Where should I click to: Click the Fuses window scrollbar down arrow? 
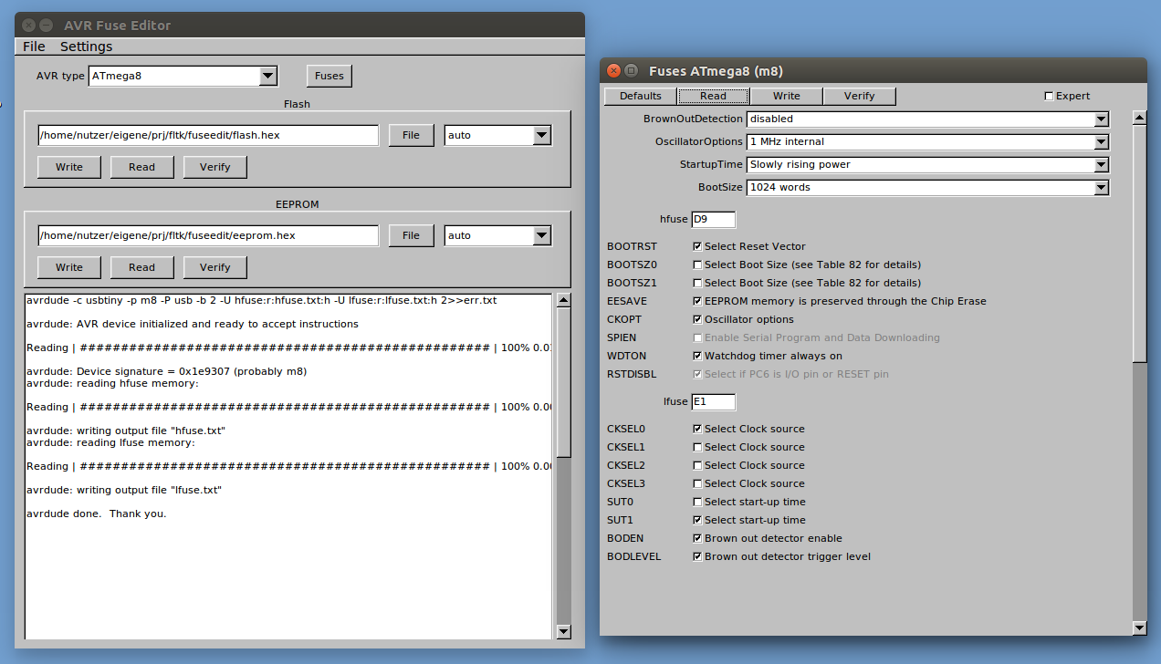[1139, 628]
